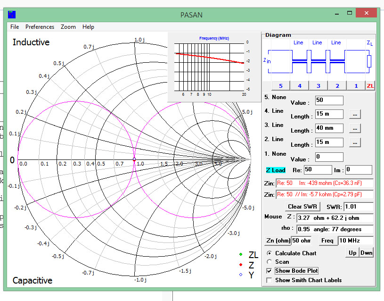This screenshot has width=384, height=301.
Task: Click the 10 MHz frequency field
Action: 356,241
